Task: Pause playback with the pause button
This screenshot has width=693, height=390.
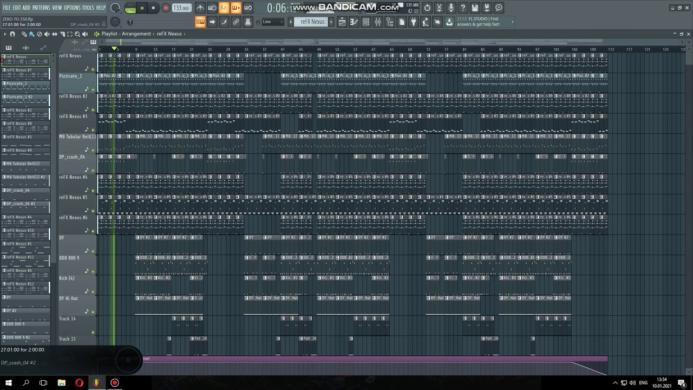Action: tap(142, 8)
